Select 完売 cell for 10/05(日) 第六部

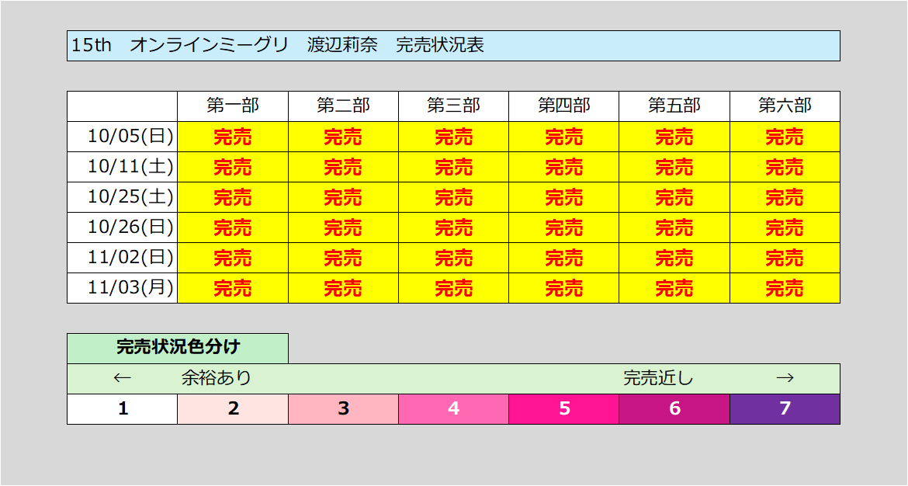[x=785, y=137]
